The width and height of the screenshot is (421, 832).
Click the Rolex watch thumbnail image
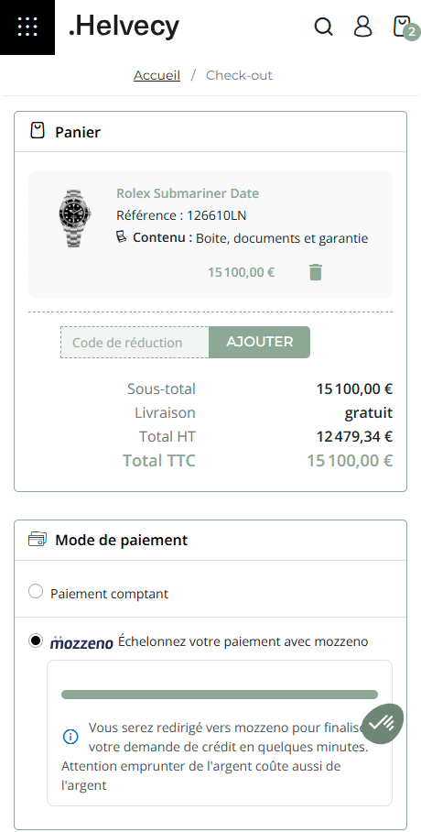74,218
